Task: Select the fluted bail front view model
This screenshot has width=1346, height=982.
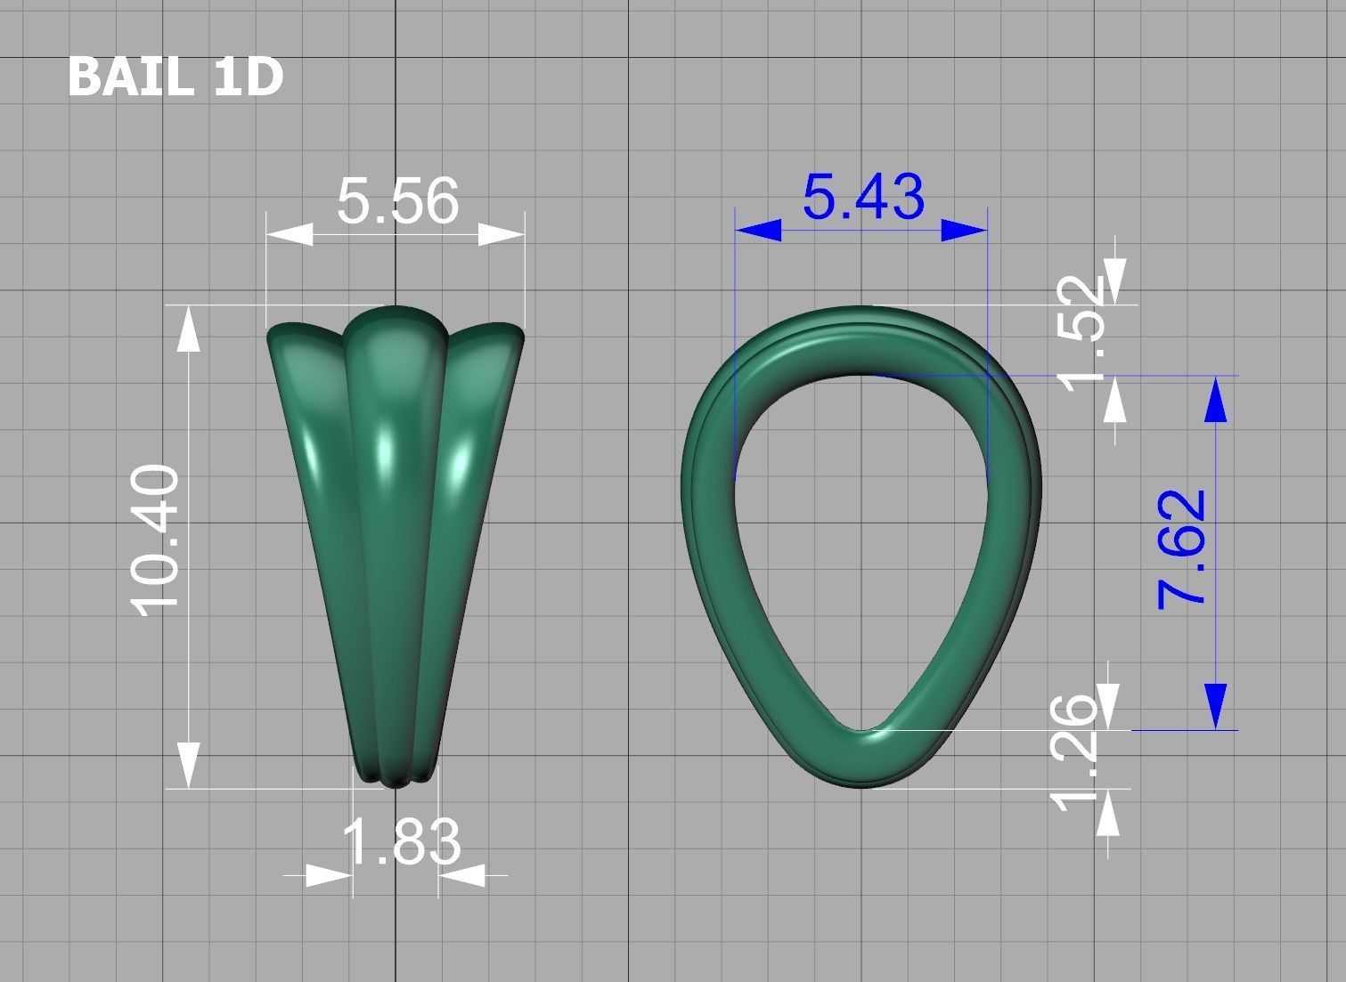Action: pos(395,547)
